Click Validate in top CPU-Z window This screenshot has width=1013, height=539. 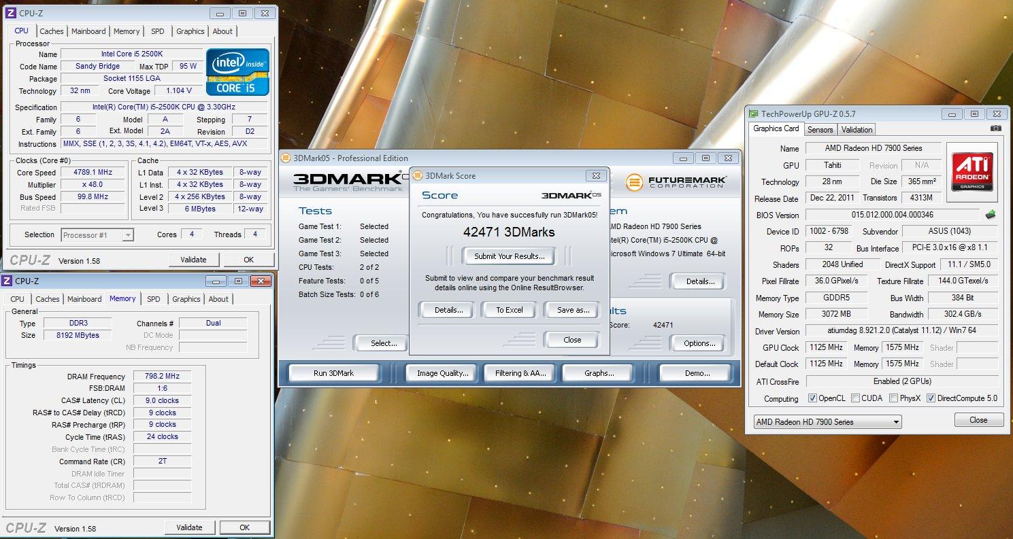point(194,260)
